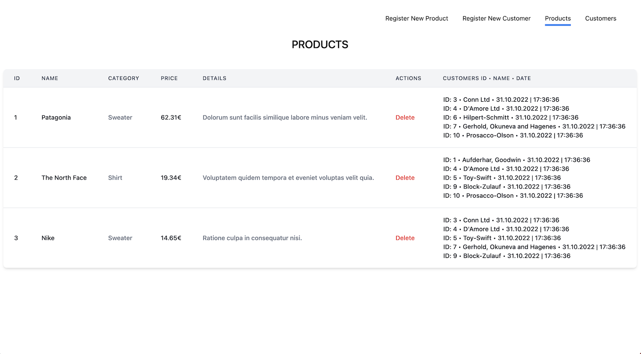Click the Shirt category cell
Screen dimensions: 641x354
(115, 178)
